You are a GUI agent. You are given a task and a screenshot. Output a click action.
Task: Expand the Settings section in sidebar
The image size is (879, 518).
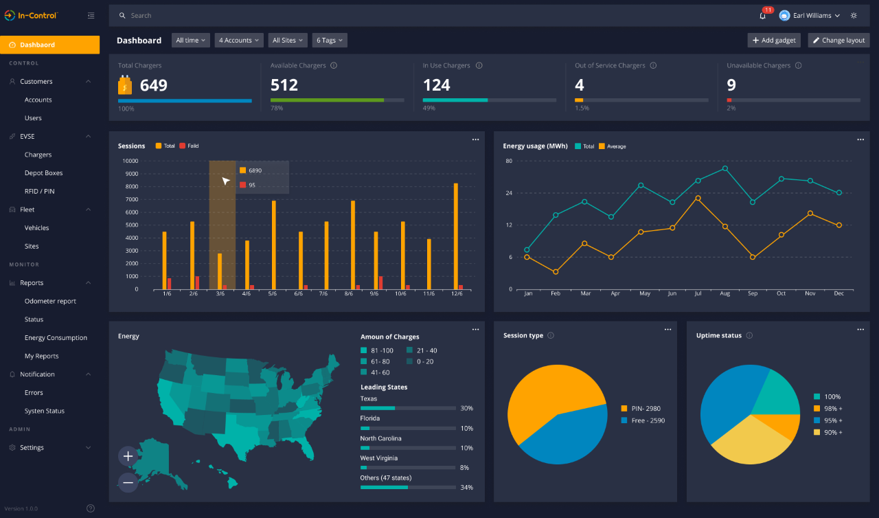[x=49, y=448]
